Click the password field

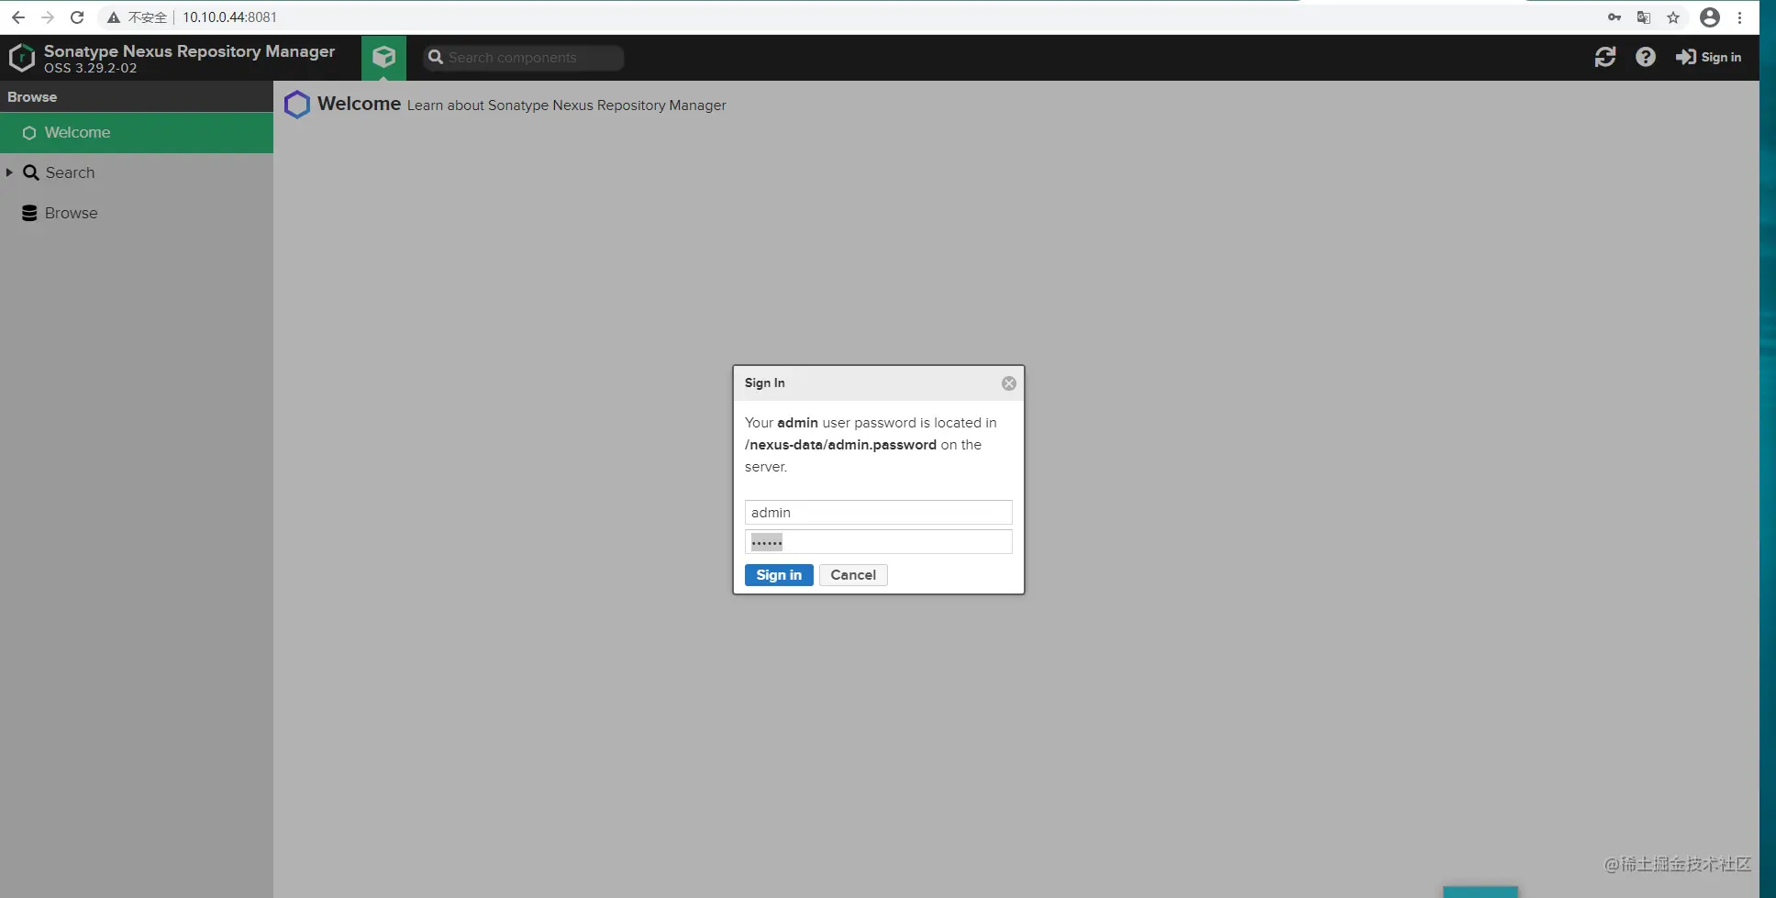click(x=879, y=542)
